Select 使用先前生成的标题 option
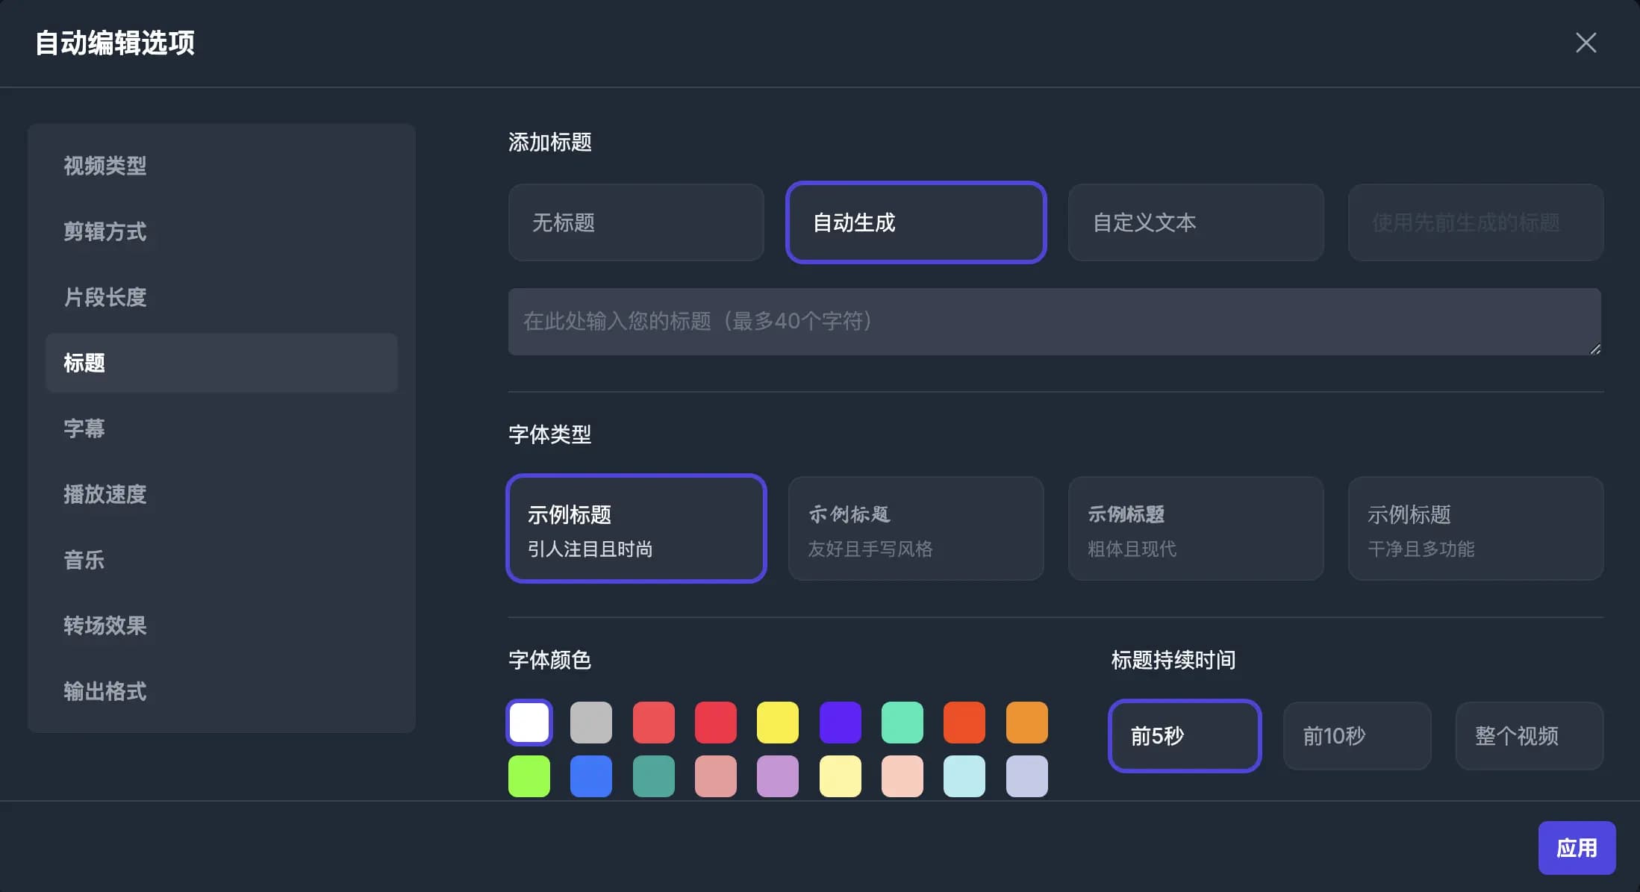Screen dimensions: 1640x892 point(1474,222)
